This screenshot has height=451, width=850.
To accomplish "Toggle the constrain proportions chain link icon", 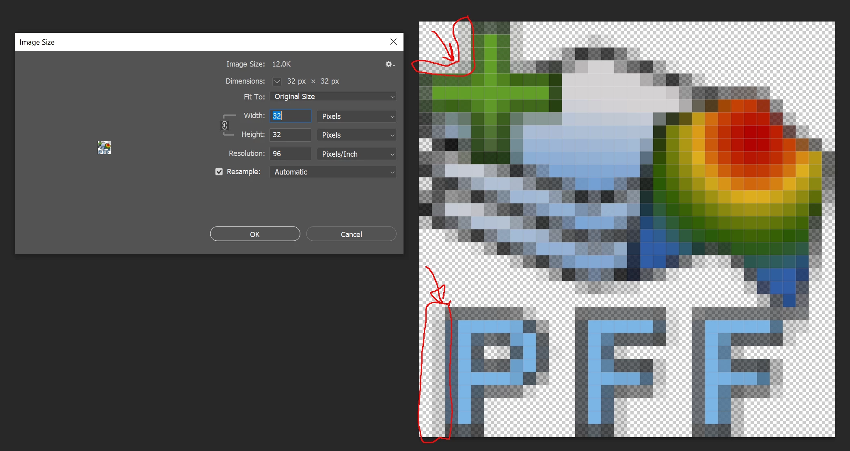I will [224, 125].
